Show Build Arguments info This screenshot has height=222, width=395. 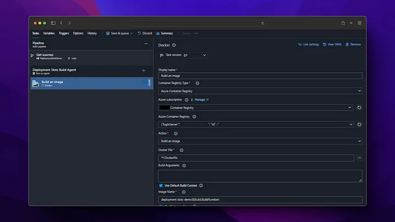(184, 166)
